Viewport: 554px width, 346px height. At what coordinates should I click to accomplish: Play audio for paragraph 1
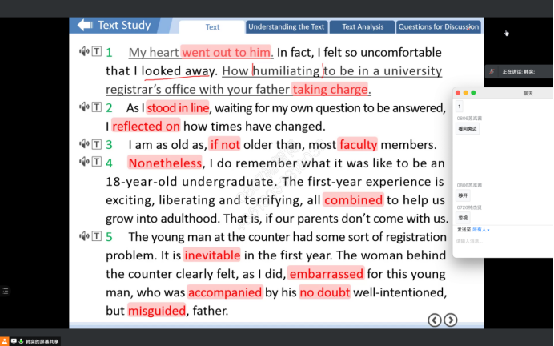coord(83,52)
